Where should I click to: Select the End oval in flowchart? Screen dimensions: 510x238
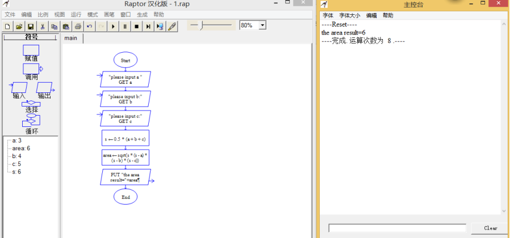(x=126, y=197)
